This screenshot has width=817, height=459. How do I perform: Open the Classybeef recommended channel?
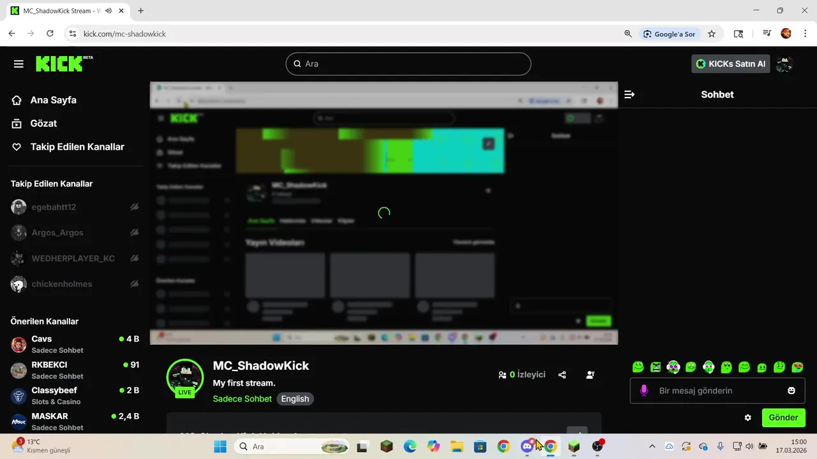75,396
